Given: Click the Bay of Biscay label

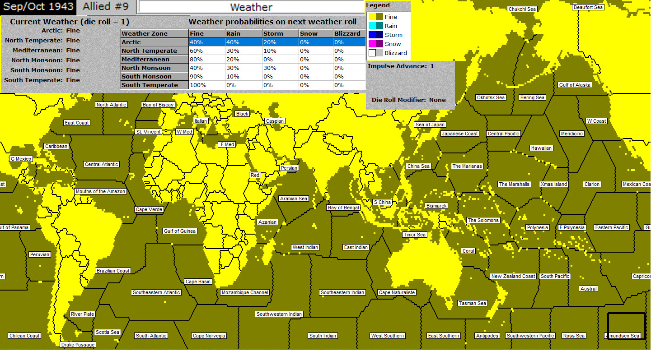Looking at the screenshot, I should click(158, 105).
